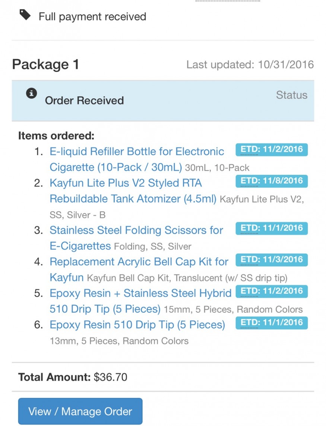Screen dimensions: 326x426
Task: Click the Order Received status text
Action: [x=84, y=101]
